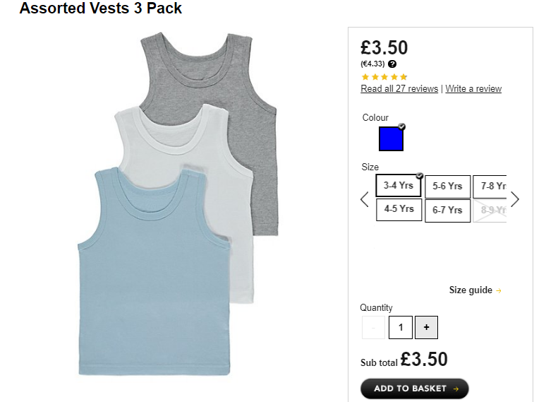This screenshot has width=534, height=402.
Task: Open the Write a review link
Action: click(473, 89)
